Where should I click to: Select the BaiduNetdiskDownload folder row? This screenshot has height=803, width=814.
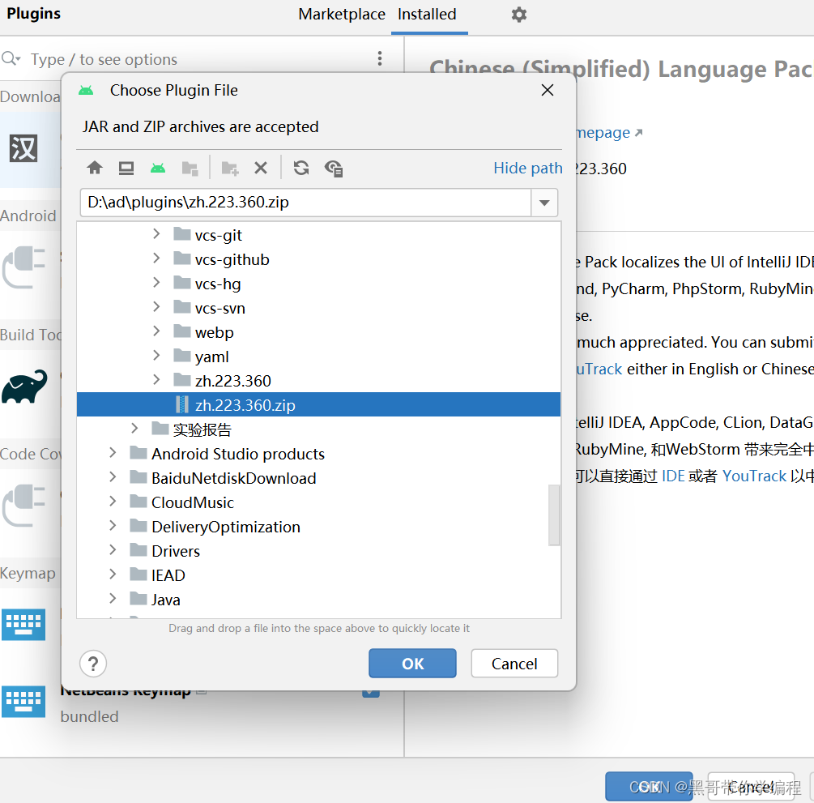(319, 477)
